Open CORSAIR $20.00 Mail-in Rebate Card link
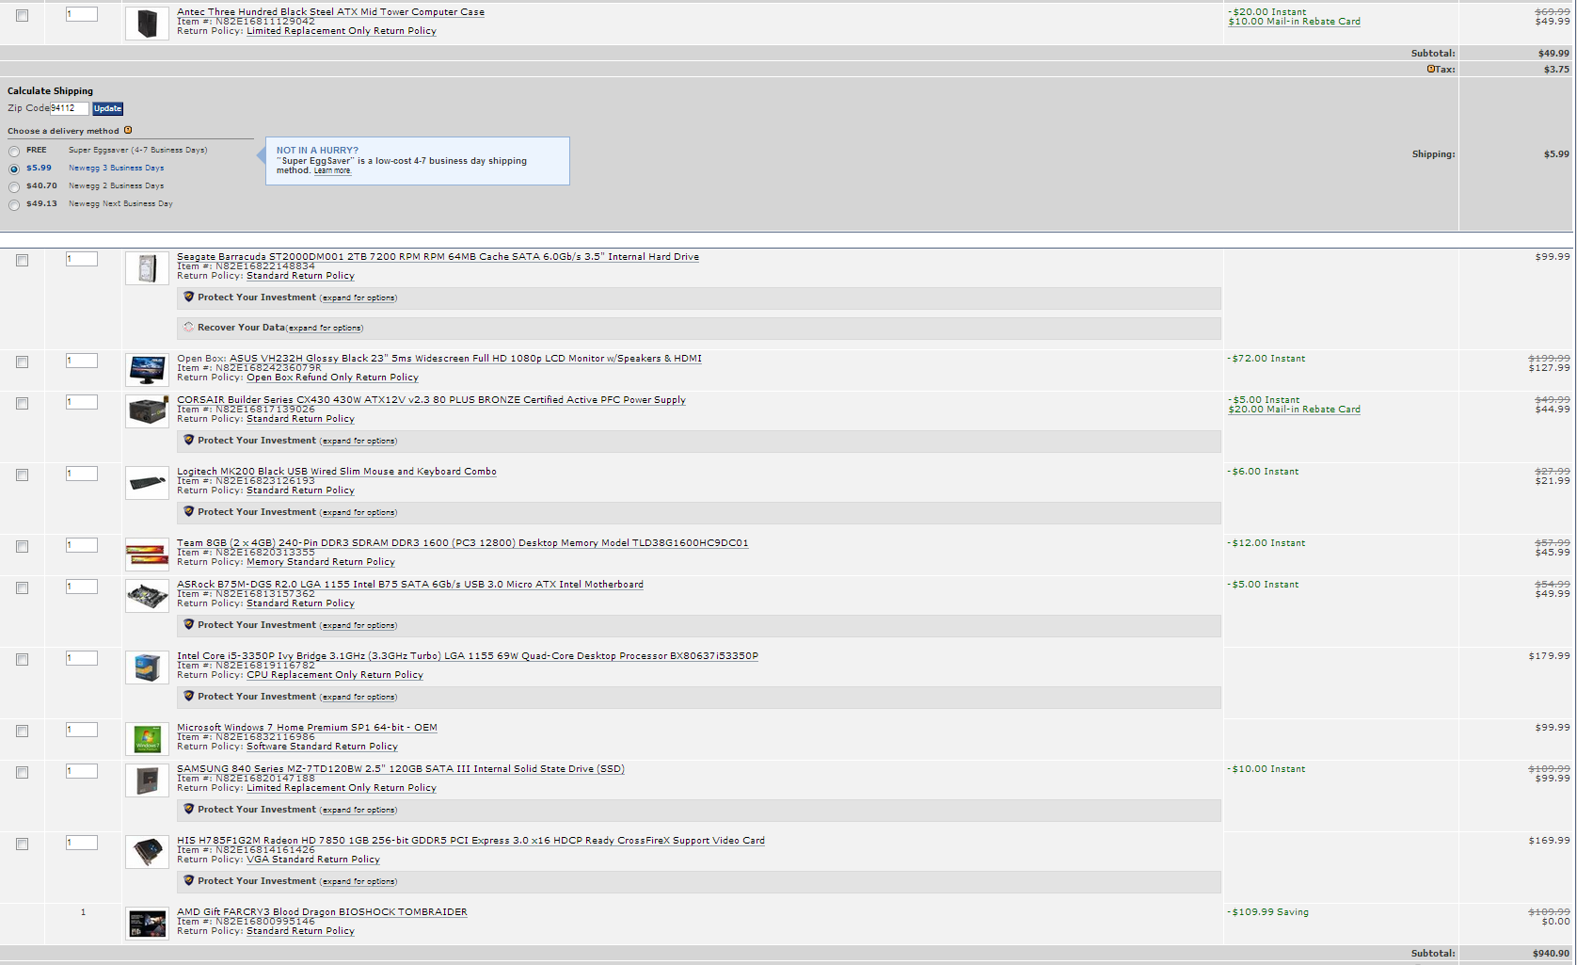This screenshot has width=1577, height=965. click(1294, 410)
